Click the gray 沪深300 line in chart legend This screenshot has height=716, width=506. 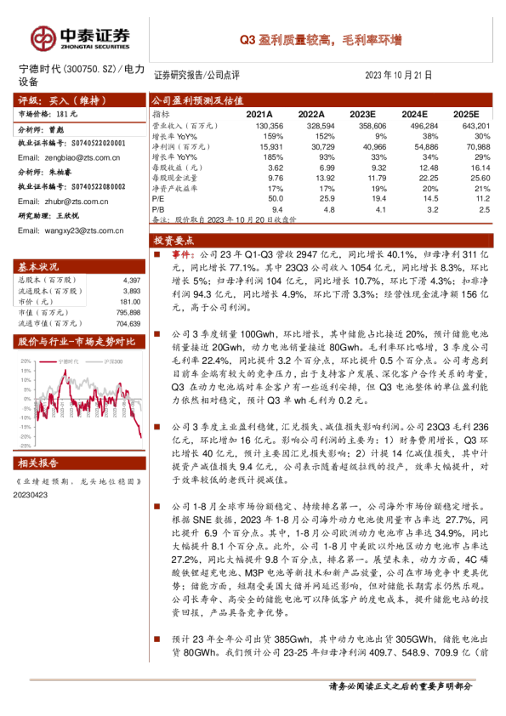pyautogui.click(x=94, y=361)
